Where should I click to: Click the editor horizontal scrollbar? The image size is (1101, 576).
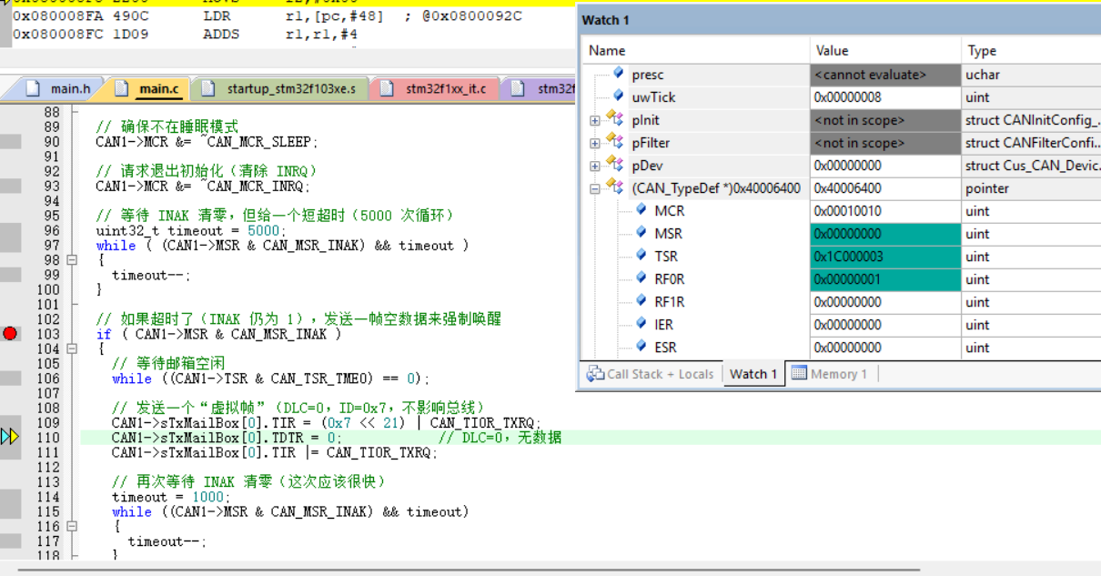[469, 570]
